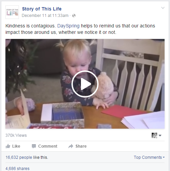Open the 4,686 shares link
170x171 pixels.
pos(17,169)
